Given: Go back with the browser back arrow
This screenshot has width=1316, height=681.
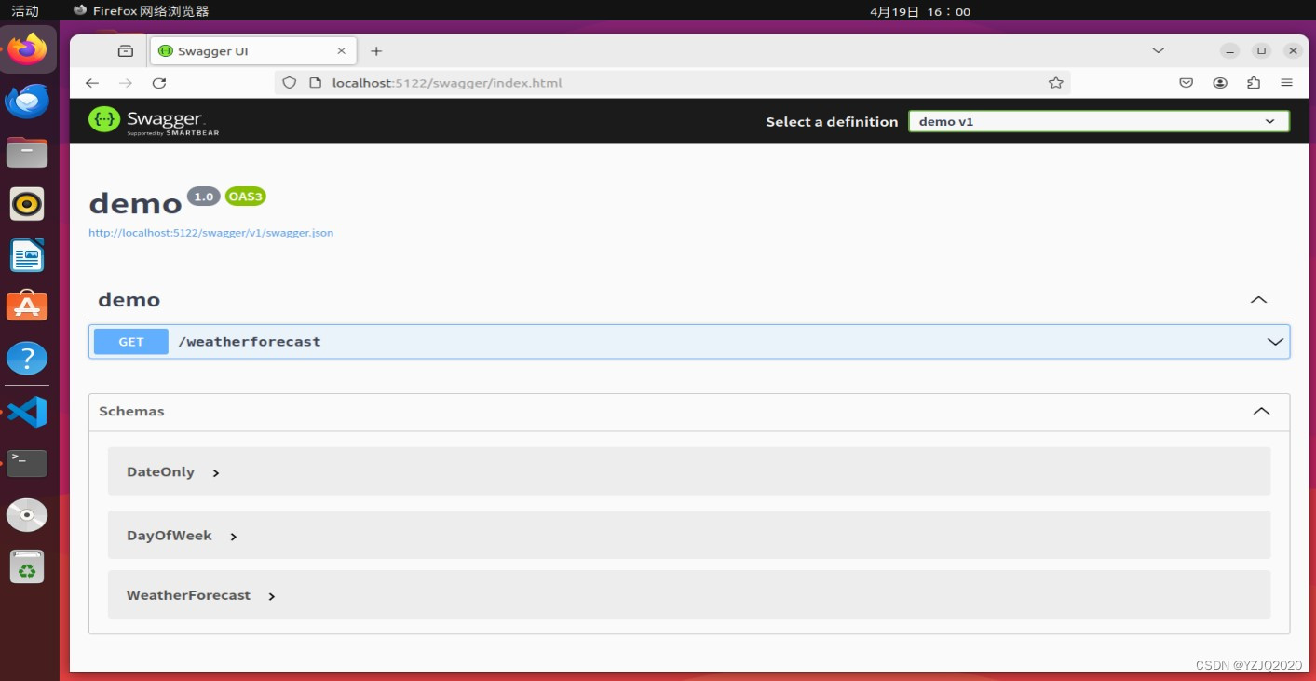Looking at the screenshot, I should [x=92, y=83].
